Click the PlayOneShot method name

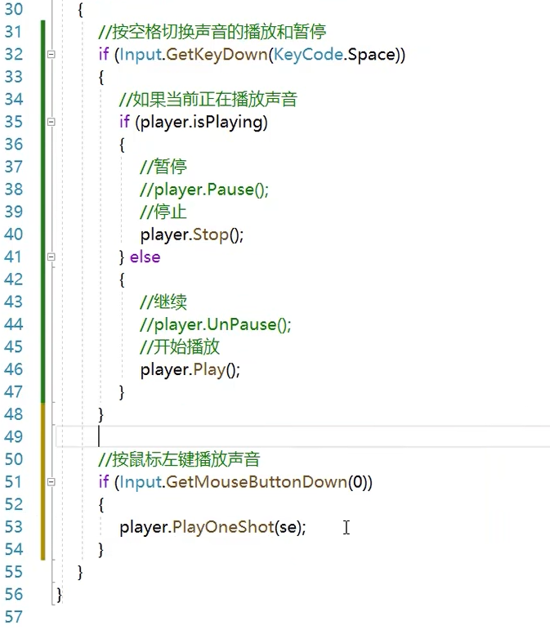[223, 527]
